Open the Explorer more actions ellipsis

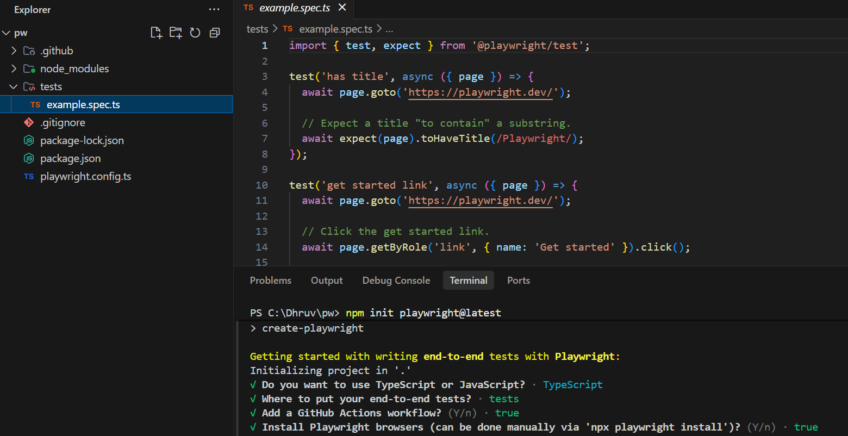click(214, 10)
